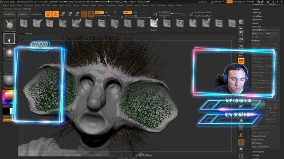Pick a color in the color picker square

click(x=9, y=98)
